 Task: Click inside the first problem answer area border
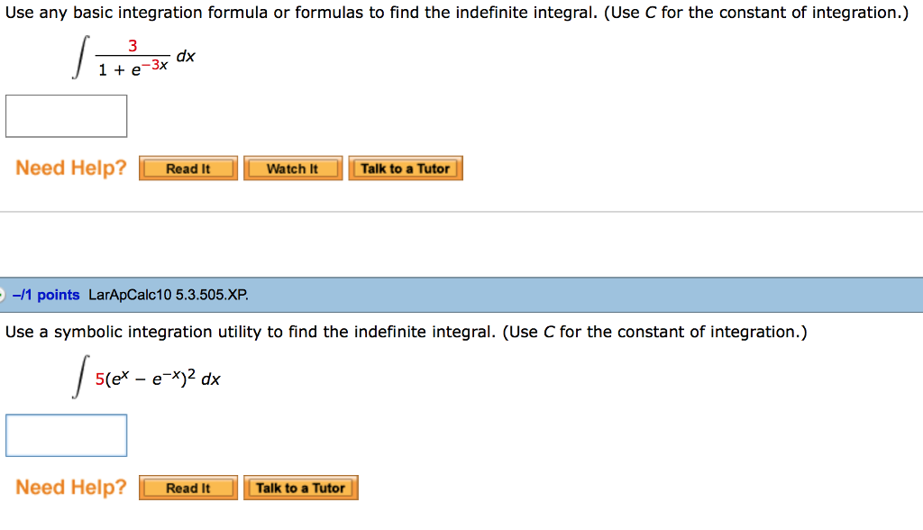(66, 115)
